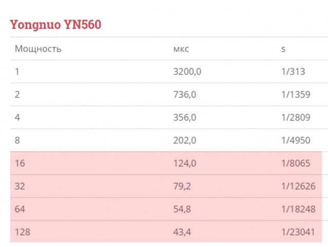Viewport: 328px width, 247px height.
Task: Click the 736,0 value cell
Action: pyautogui.click(x=185, y=95)
